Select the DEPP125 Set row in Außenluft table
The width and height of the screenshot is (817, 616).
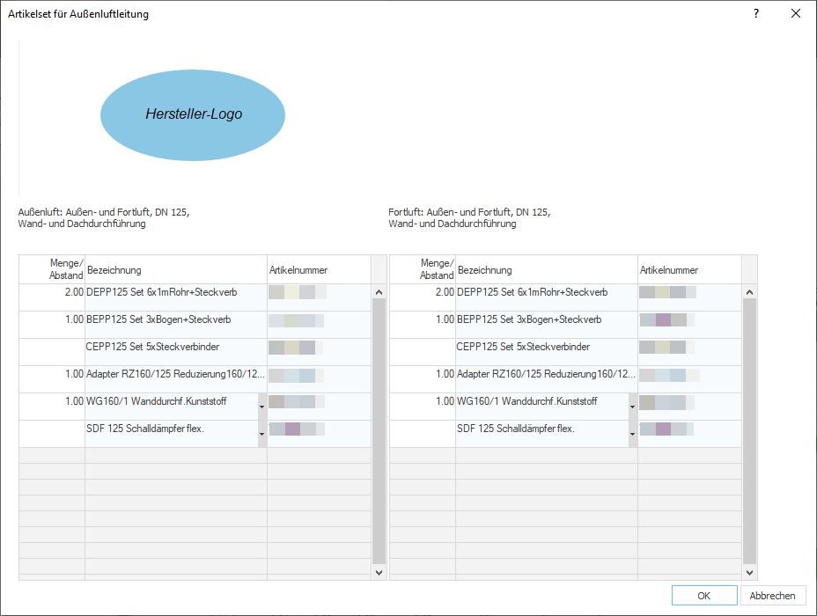tap(195, 297)
